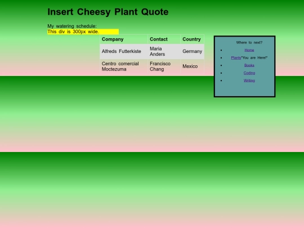Go to the Books link
Screen dimensions: 304x228
point(249,65)
